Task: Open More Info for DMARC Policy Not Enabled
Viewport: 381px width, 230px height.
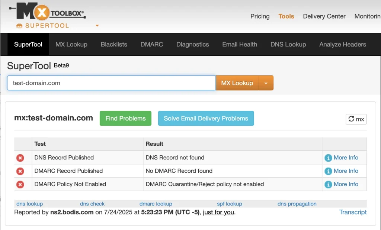Action: (346, 184)
